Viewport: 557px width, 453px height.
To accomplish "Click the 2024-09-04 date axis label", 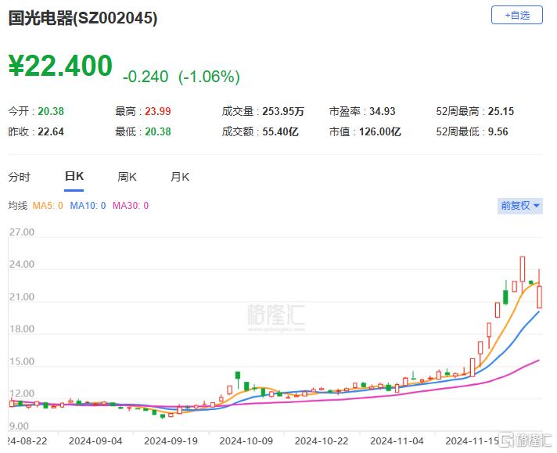I will click(95, 441).
